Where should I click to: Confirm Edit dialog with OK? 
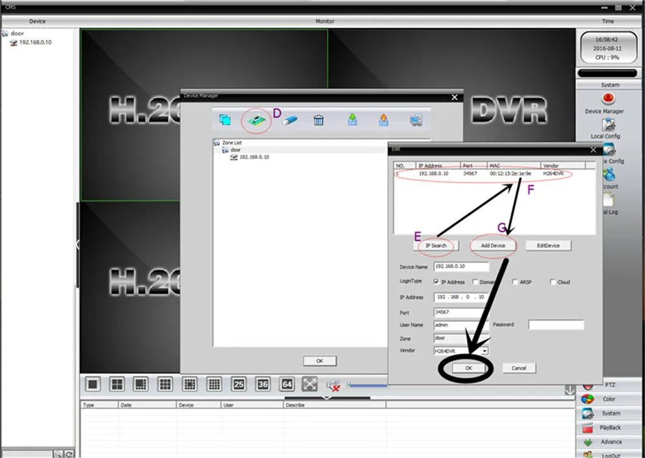click(x=468, y=368)
